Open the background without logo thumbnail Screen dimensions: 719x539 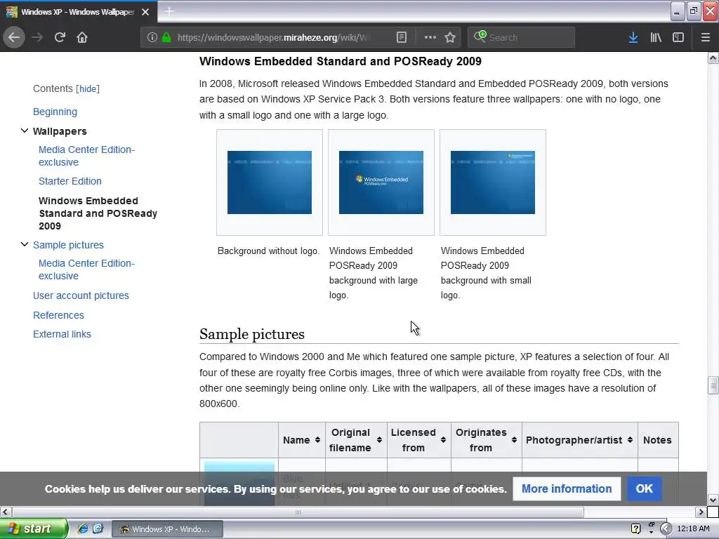point(270,182)
